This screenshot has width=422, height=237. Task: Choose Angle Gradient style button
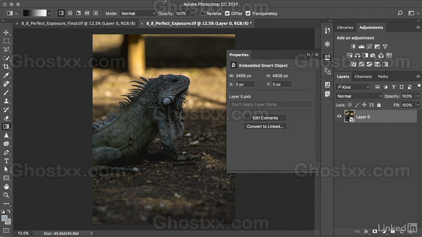tap(78, 13)
